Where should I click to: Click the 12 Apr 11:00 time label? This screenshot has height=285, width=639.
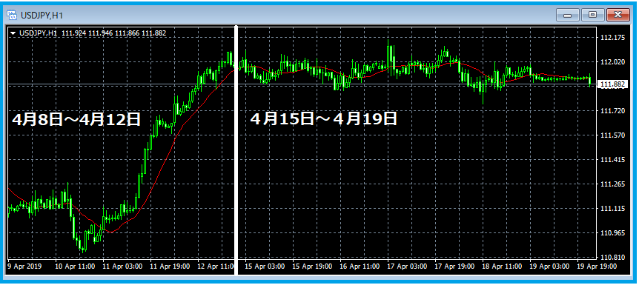(x=216, y=266)
